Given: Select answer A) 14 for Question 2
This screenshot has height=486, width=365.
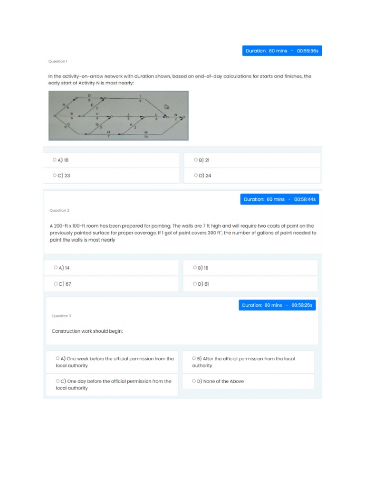Looking at the screenshot, I should pyautogui.click(x=56, y=268).
